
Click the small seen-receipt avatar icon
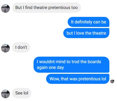(112, 81)
